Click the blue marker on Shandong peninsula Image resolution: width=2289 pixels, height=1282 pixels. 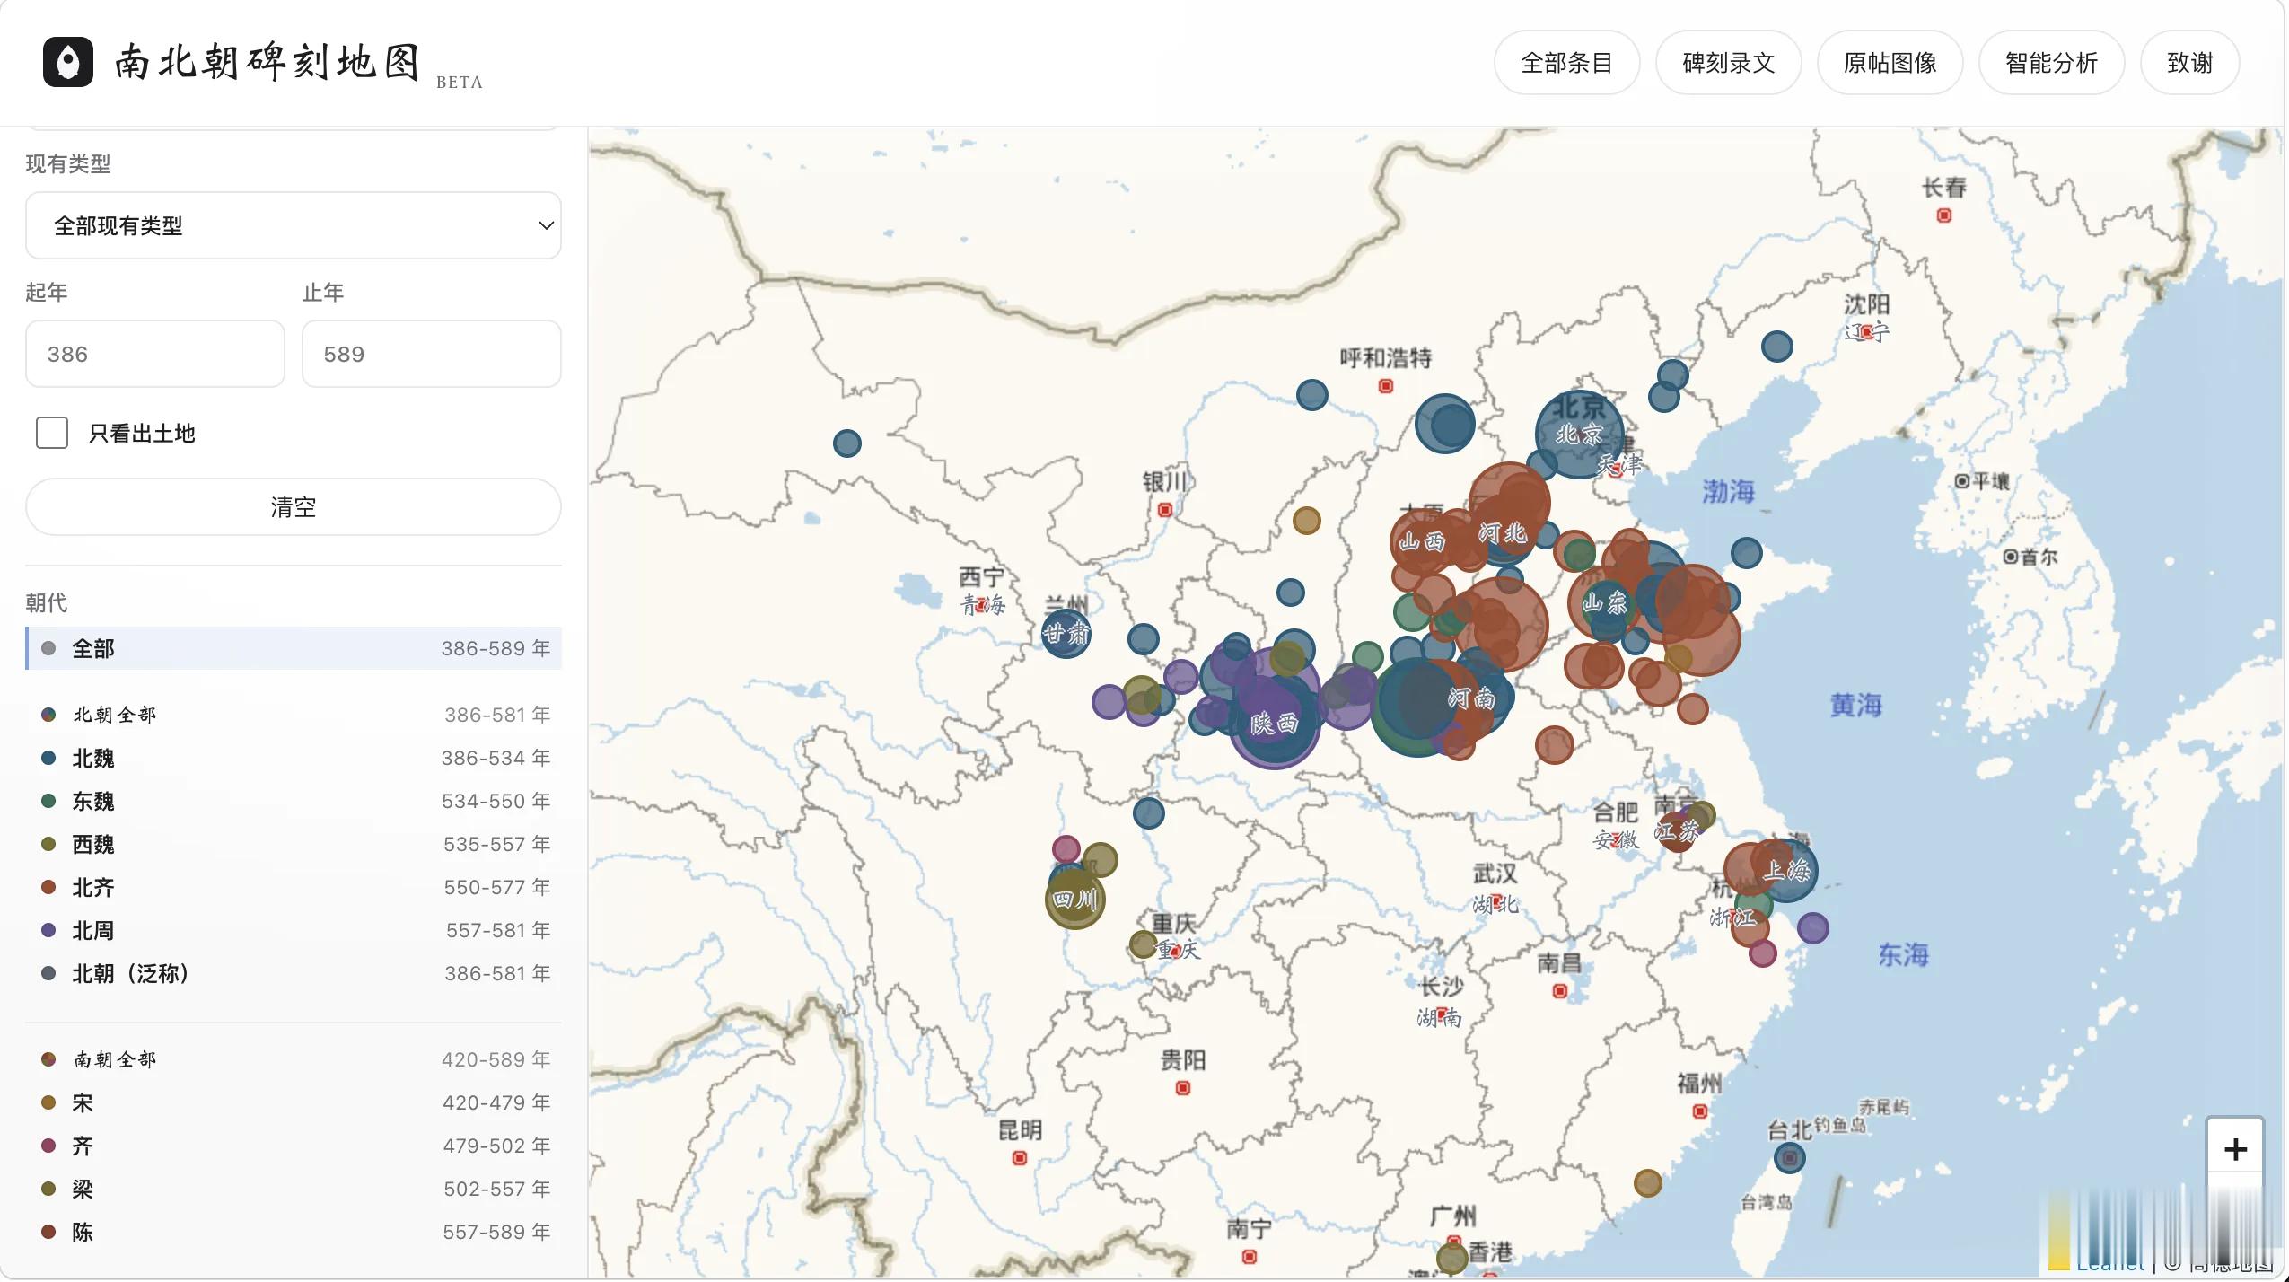click(1746, 552)
